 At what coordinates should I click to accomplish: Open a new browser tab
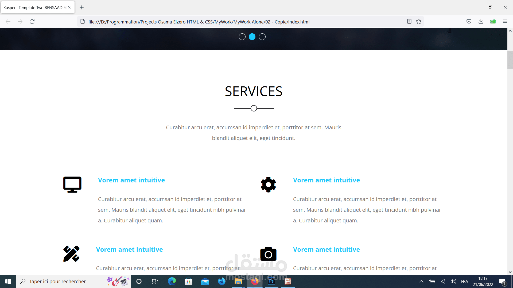pyautogui.click(x=82, y=7)
